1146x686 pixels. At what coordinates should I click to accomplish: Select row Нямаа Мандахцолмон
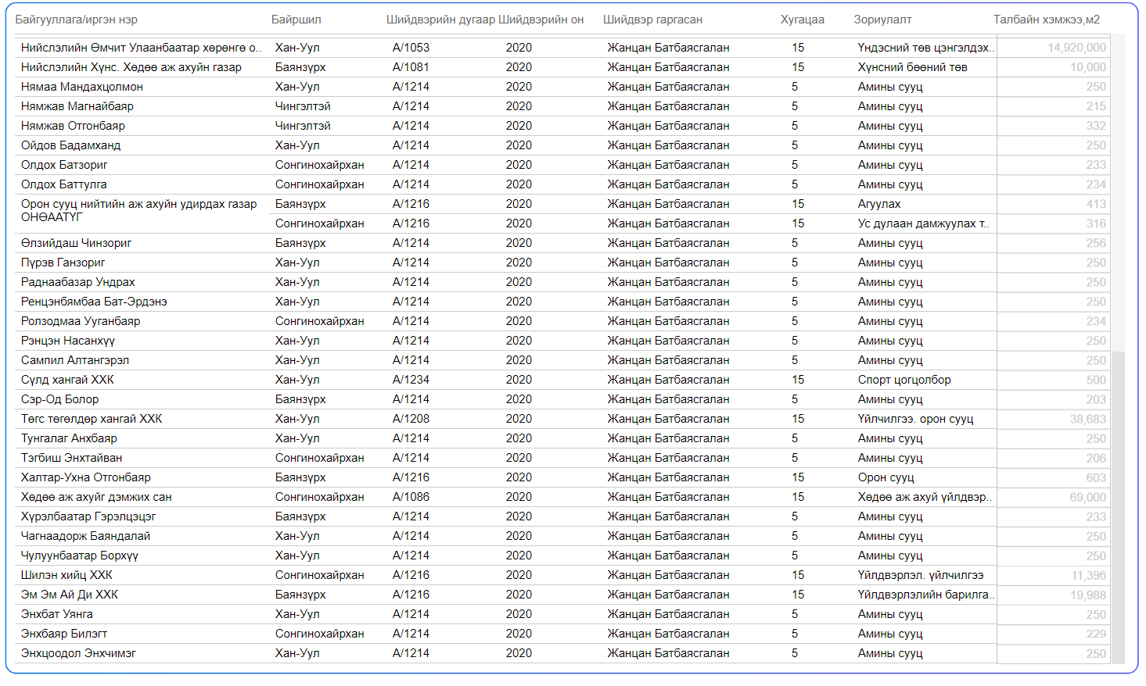tap(82, 87)
